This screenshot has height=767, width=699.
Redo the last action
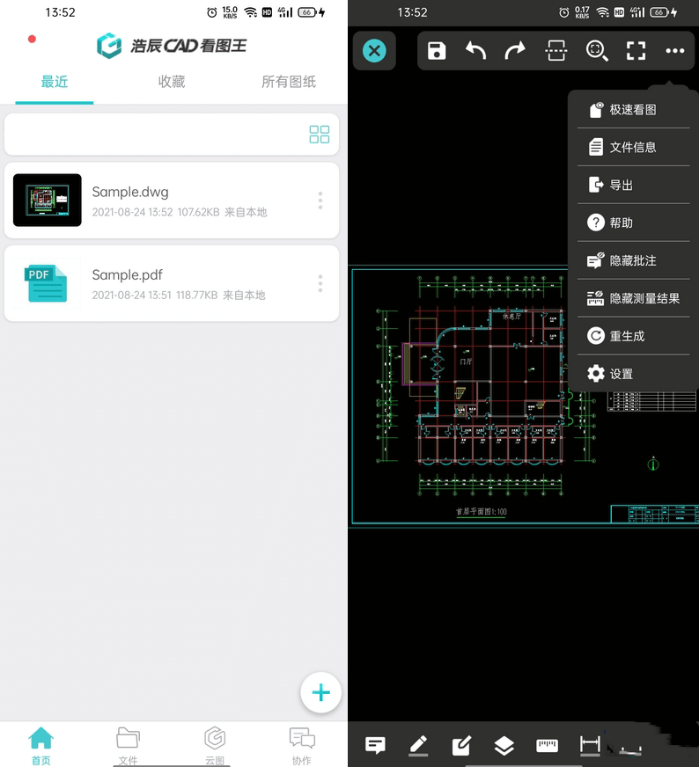click(515, 51)
